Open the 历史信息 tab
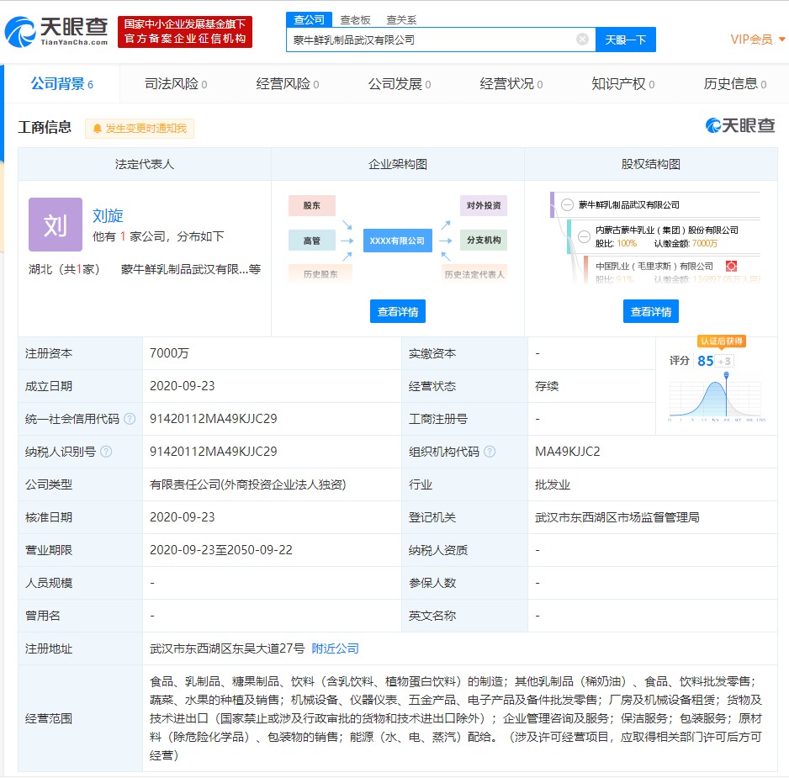Screen dimensions: 789x778 (734, 83)
